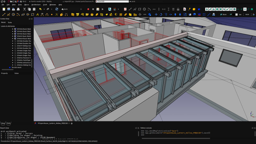256x144 pixels.
Task: Click the Undo arrow icon
Action: [x=40, y=9]
